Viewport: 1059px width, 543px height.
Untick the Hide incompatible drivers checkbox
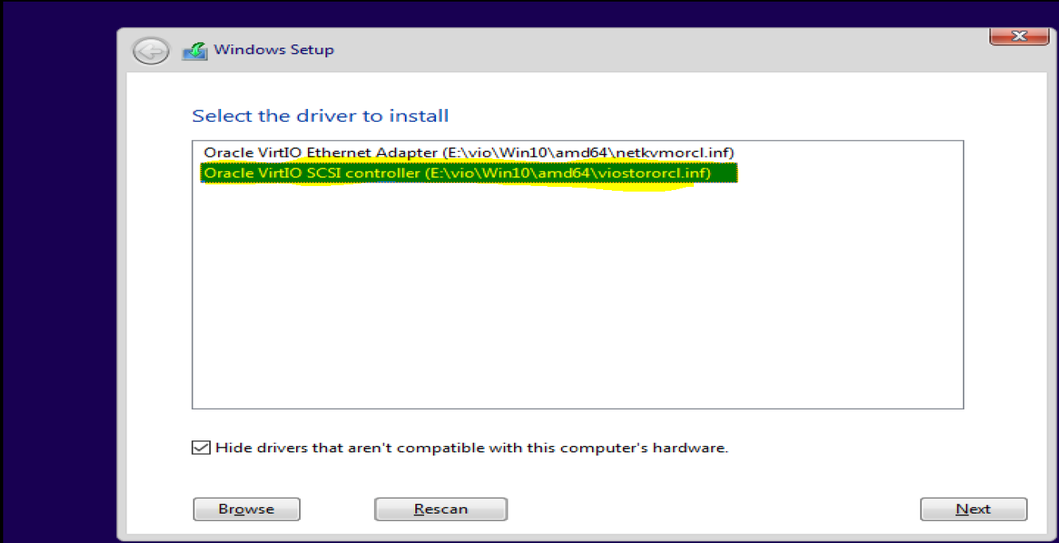[x=201, y=448]
